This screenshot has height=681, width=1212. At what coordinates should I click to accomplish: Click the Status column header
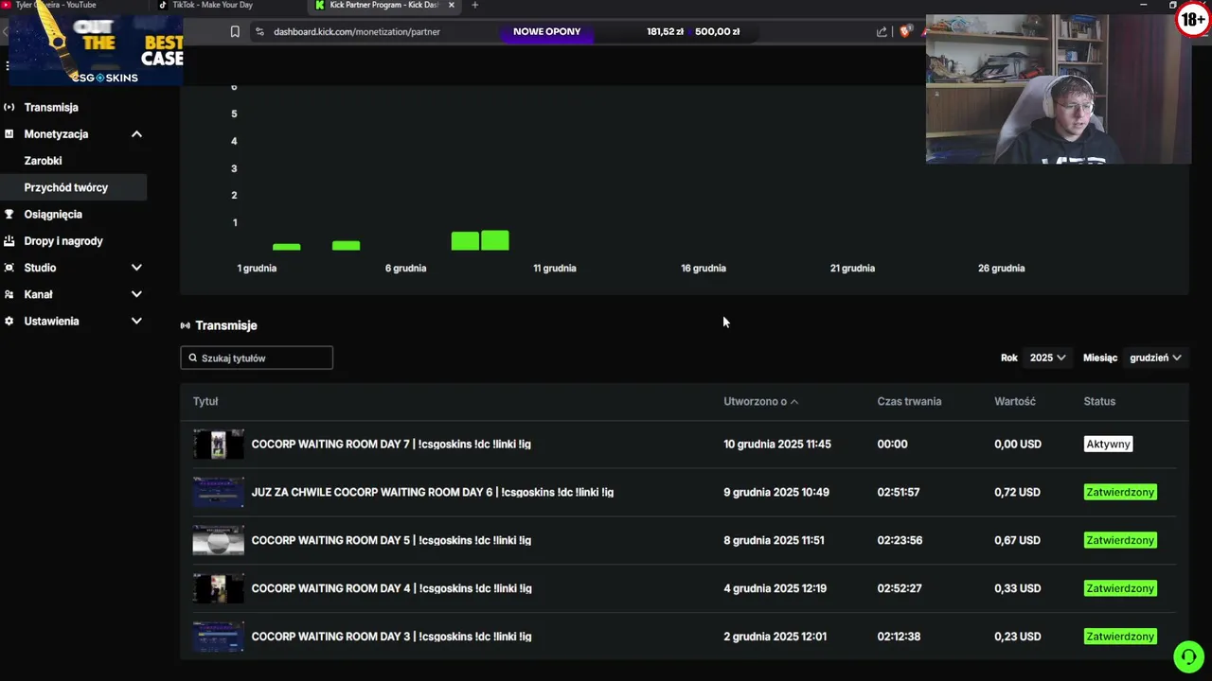pyautogui.click(x=1099, y=401)
